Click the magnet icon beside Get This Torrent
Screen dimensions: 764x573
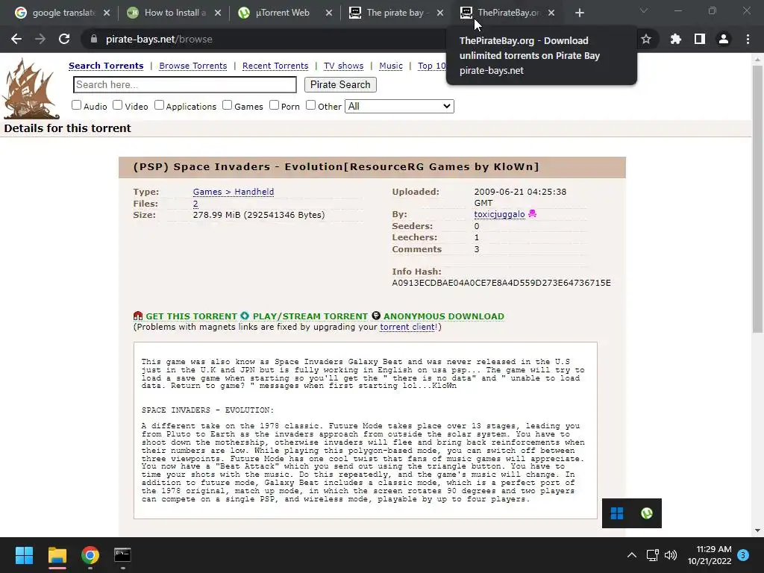click(x=138, y=316)
